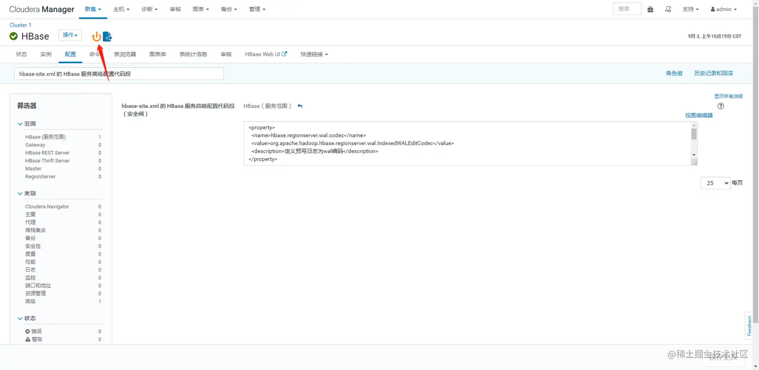Click into the hbase-site.xml snippet textarea

[x=467, y=144]
